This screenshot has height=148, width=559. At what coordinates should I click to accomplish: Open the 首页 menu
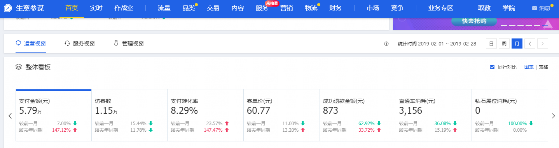72,8
